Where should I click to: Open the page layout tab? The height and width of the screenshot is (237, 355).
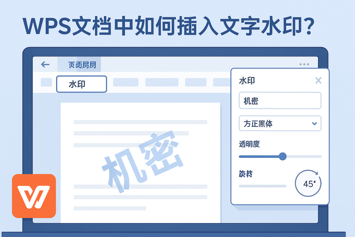pyautogui.click(x=79, y=65)
